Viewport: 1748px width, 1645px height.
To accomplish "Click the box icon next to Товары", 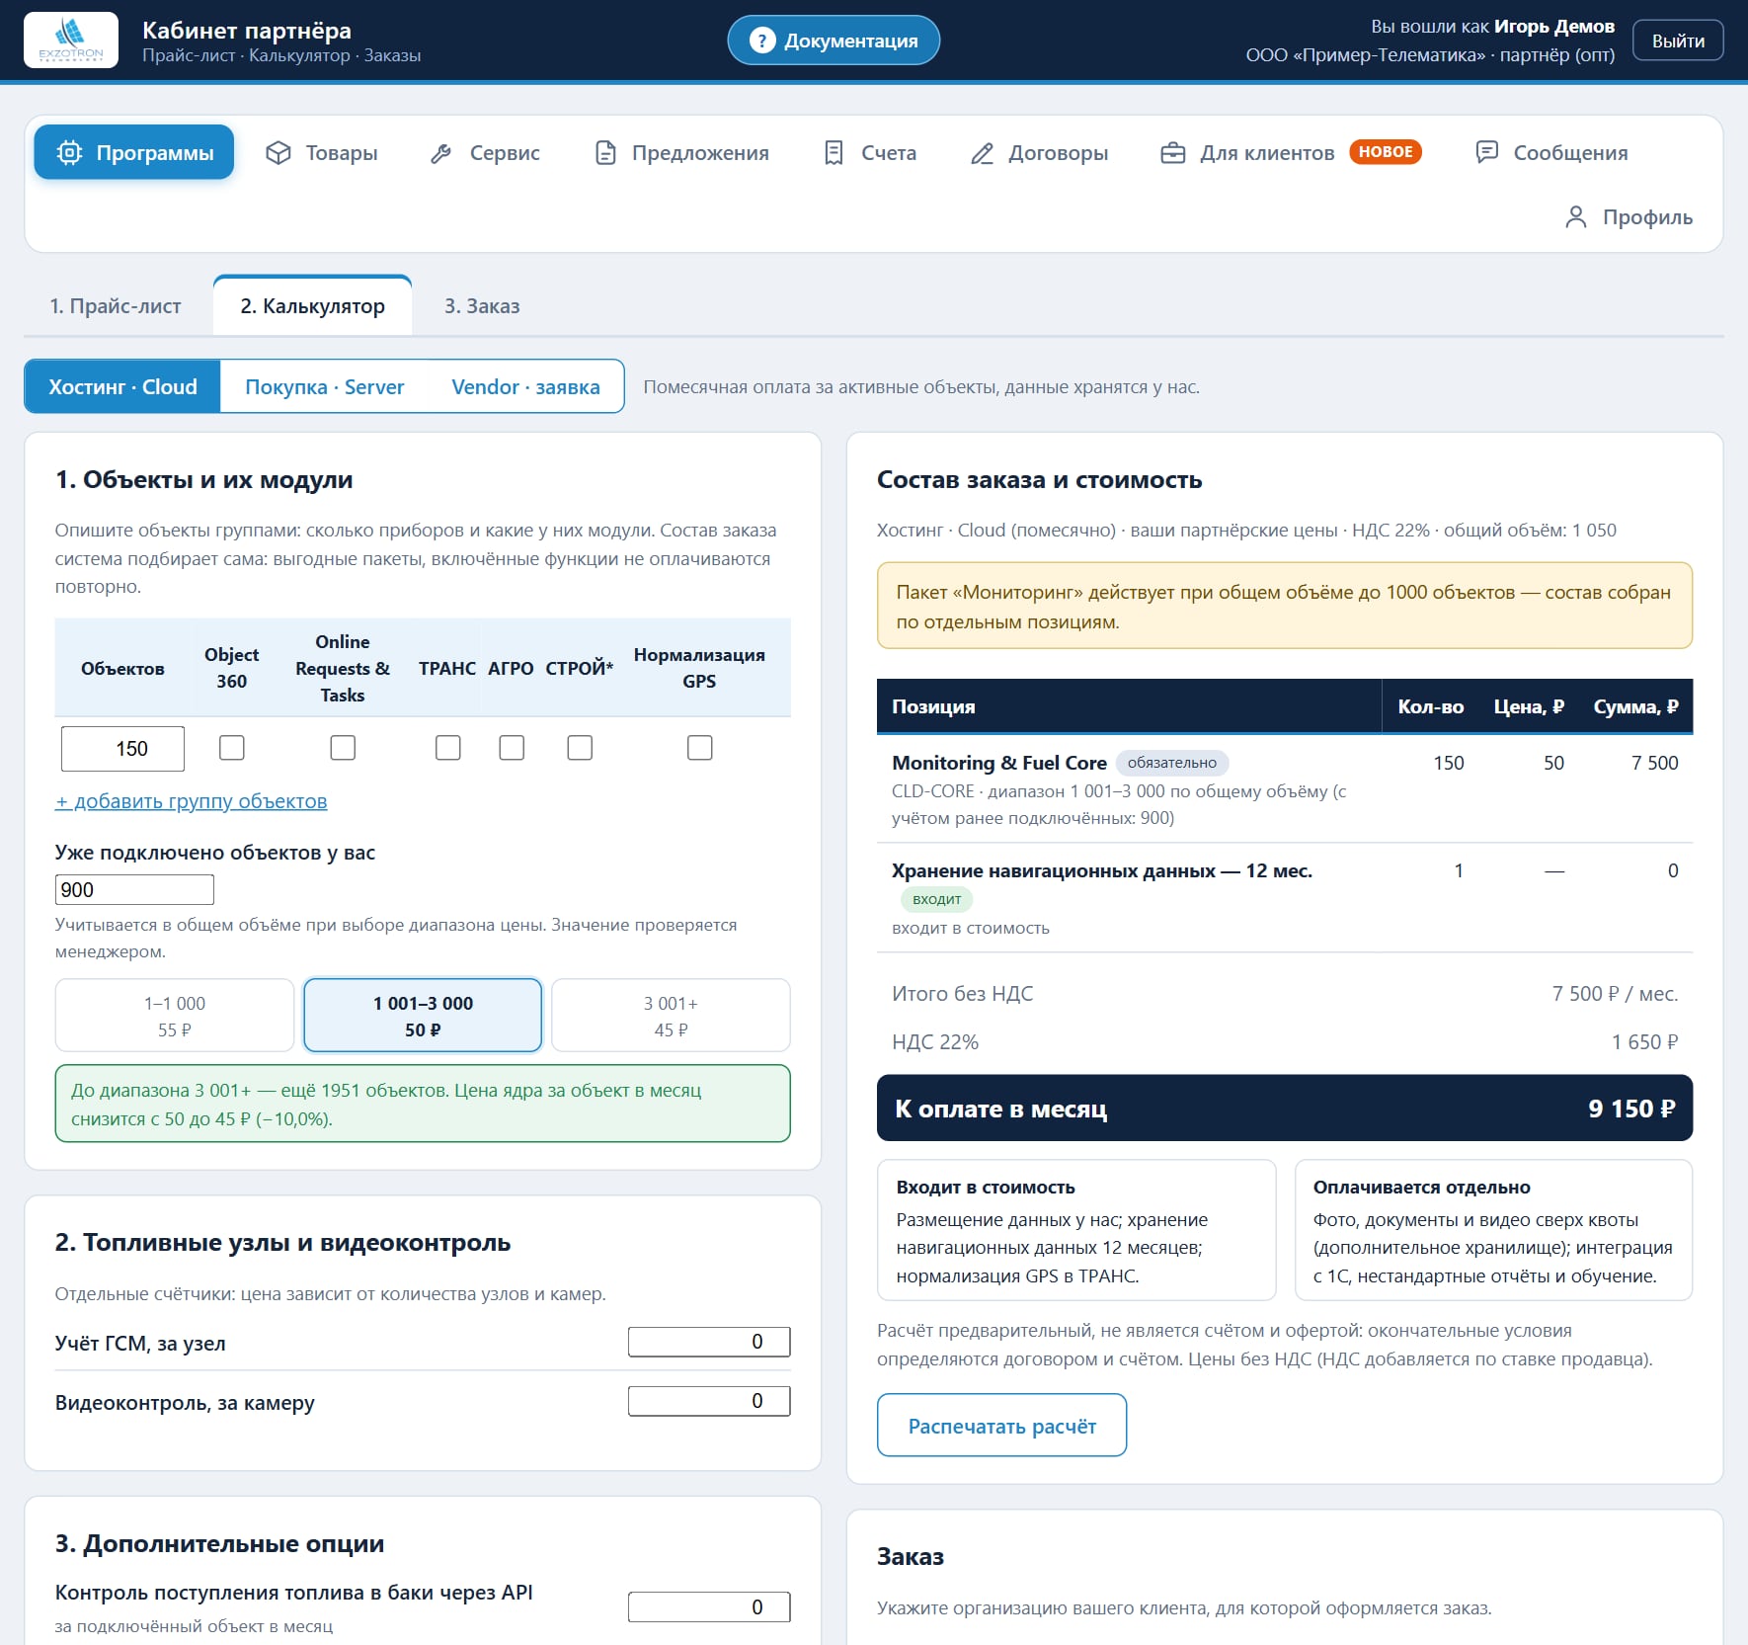I will coord(278,152).
